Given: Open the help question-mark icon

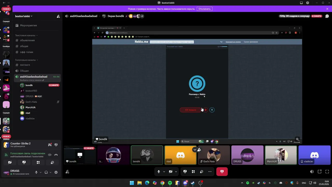Looking at the screenshot, I should pyautogui.click(x=308, y=3).
